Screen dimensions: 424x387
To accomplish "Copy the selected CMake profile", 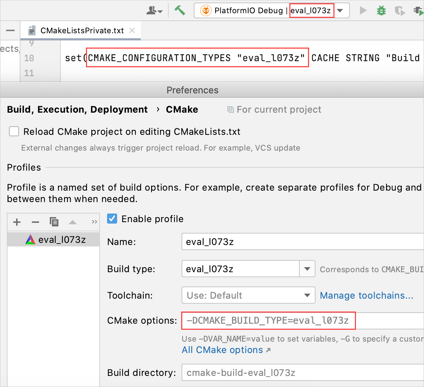I will click(x=54, y=222).
